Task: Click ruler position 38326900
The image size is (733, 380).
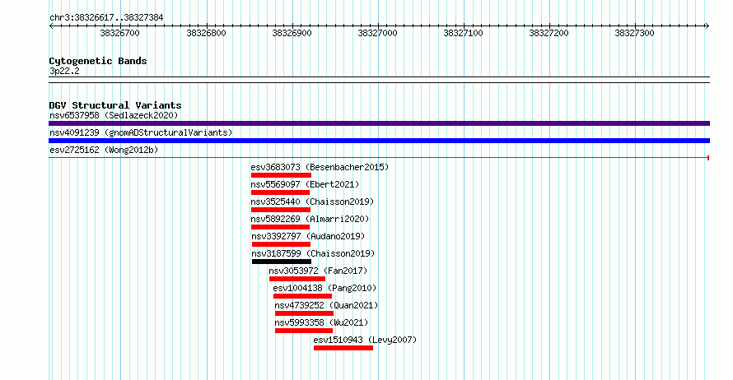Action: pos(292,33)
